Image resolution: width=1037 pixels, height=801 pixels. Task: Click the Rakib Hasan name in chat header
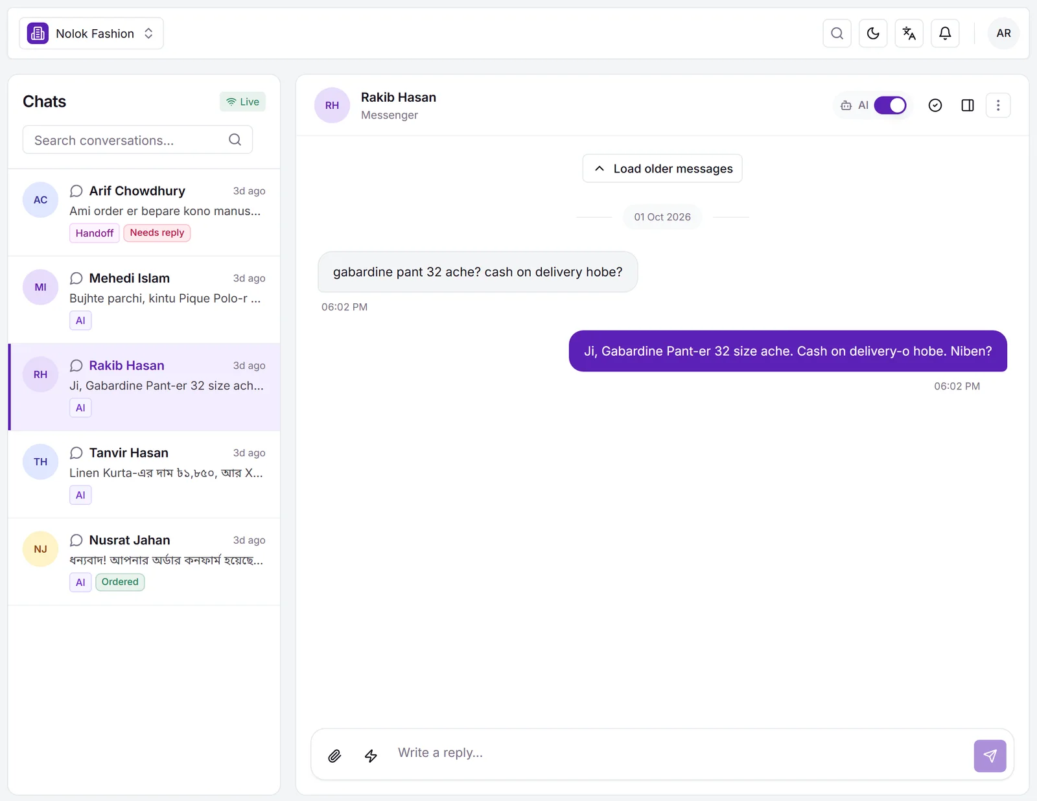(399, 97)
